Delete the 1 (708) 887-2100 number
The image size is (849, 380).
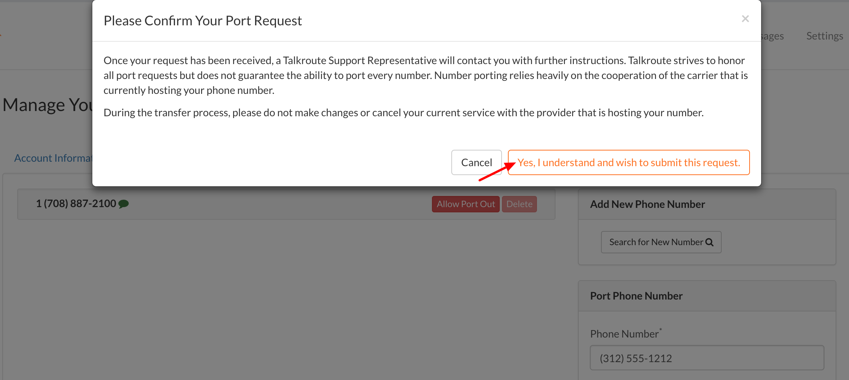coord(519,204)
